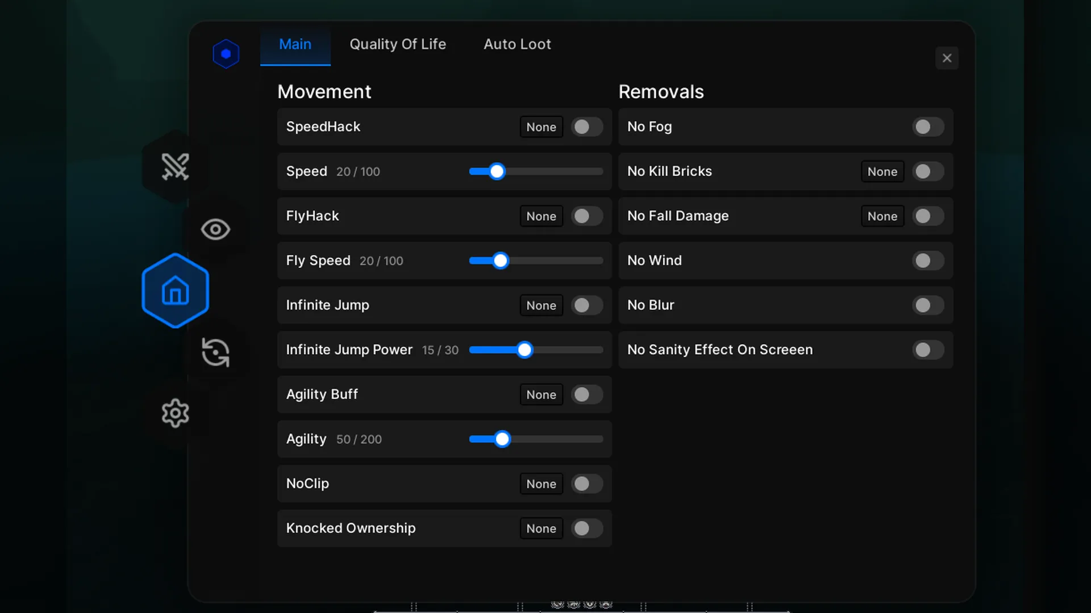This screenshot has width=1091, height=613.
Task: Switch to the Auto Loot tab
Action: [x=517, y=44]
